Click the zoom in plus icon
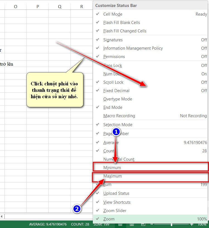Viewport: 209px width, 228px height. click(192, 224)
